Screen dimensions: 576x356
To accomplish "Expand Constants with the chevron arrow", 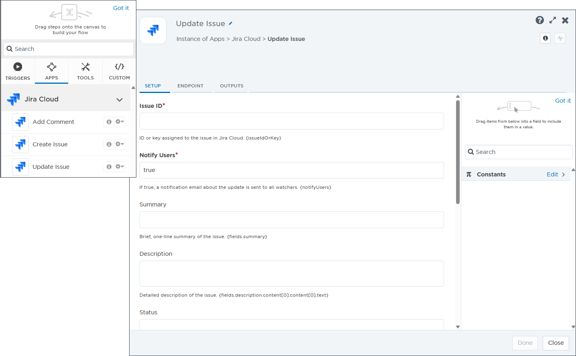I will pos(564,174).
